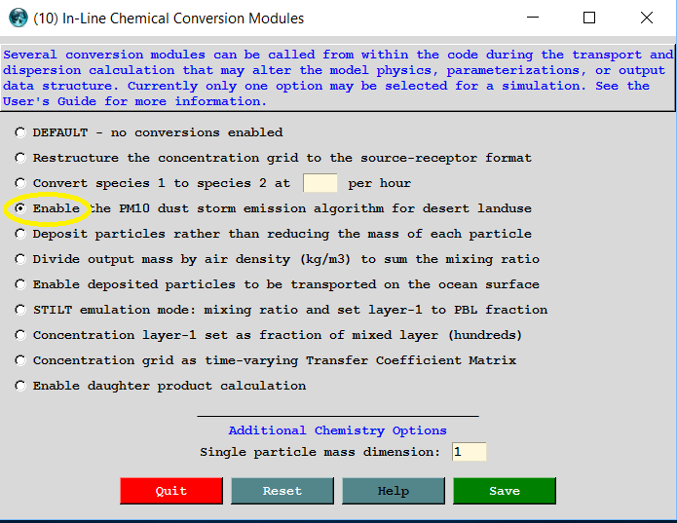Choose restructure concentration grid source-receptor option
Screen dimensions: 677x523
coord(20,158)
